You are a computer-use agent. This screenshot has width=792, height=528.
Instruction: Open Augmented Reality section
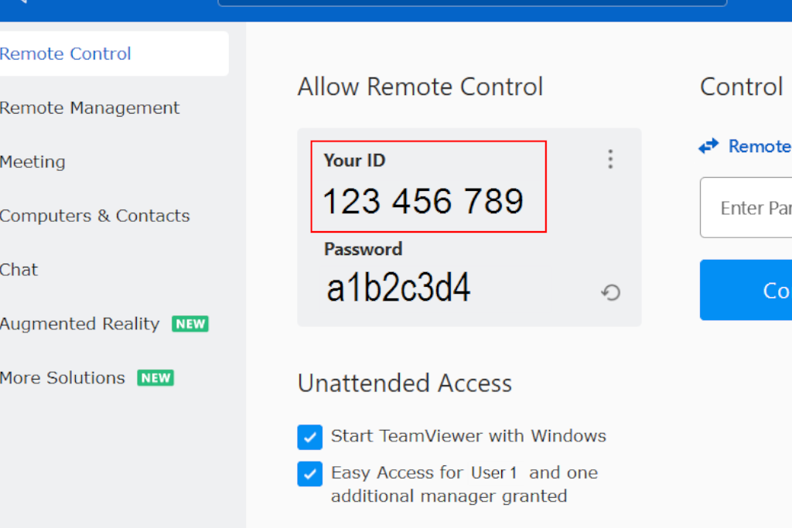coord(80,324)
